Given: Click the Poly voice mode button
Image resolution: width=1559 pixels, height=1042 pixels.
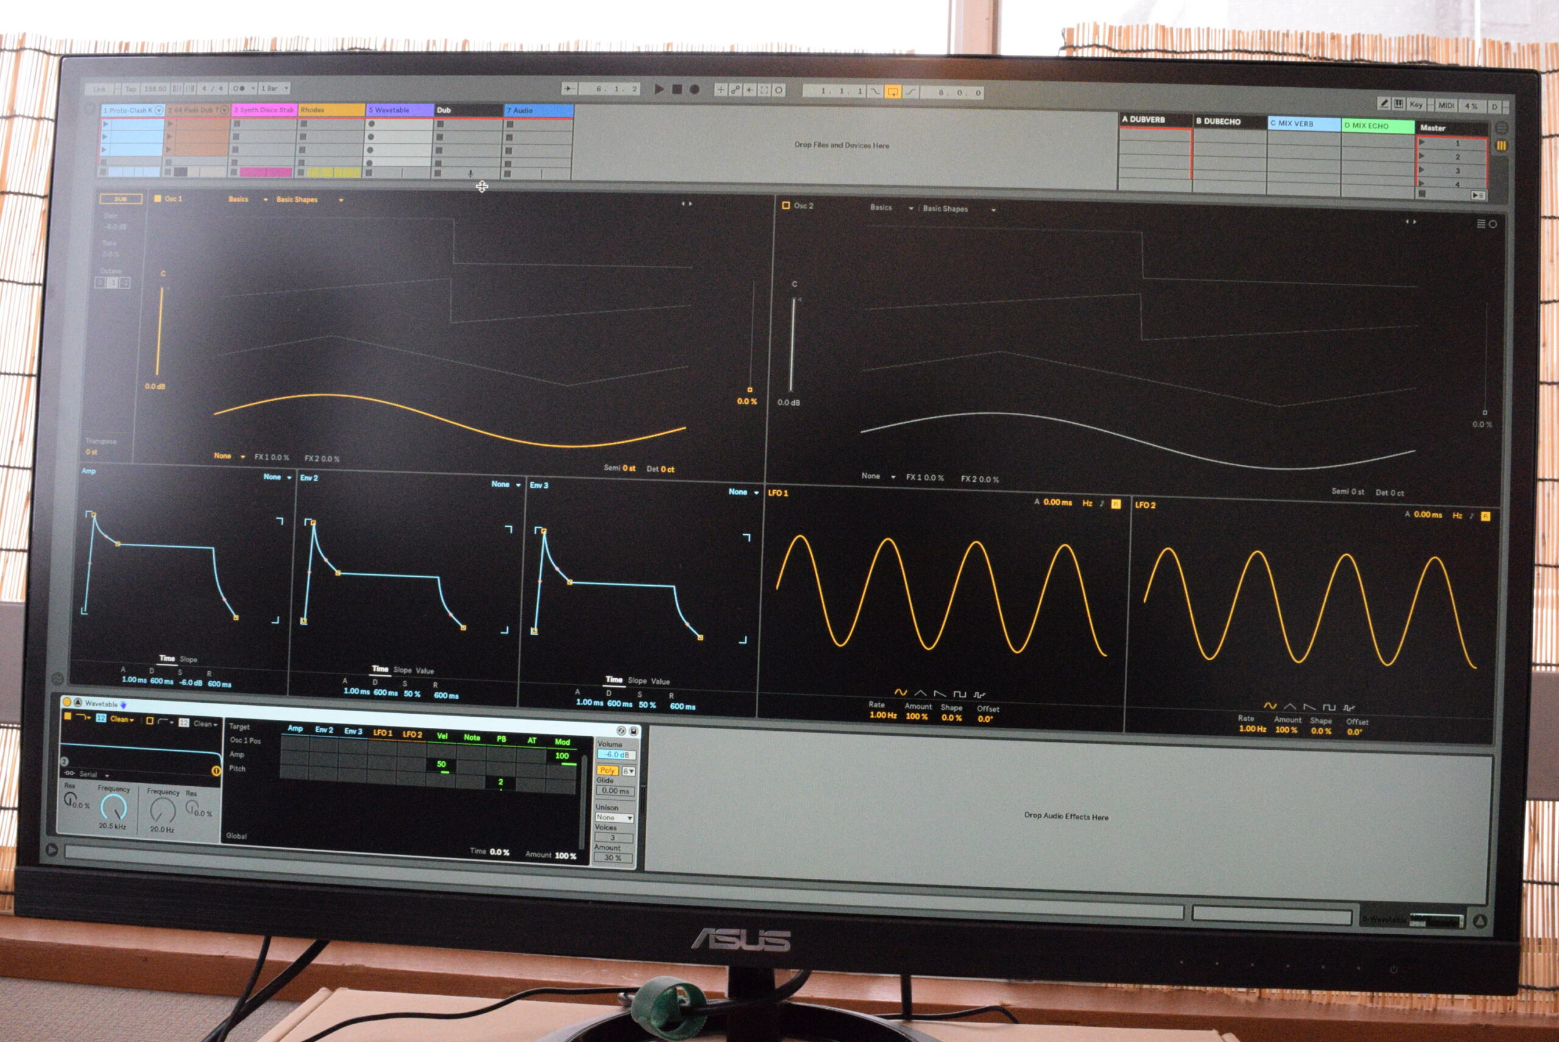Looking at the screenshot, I should pos(607,770).
